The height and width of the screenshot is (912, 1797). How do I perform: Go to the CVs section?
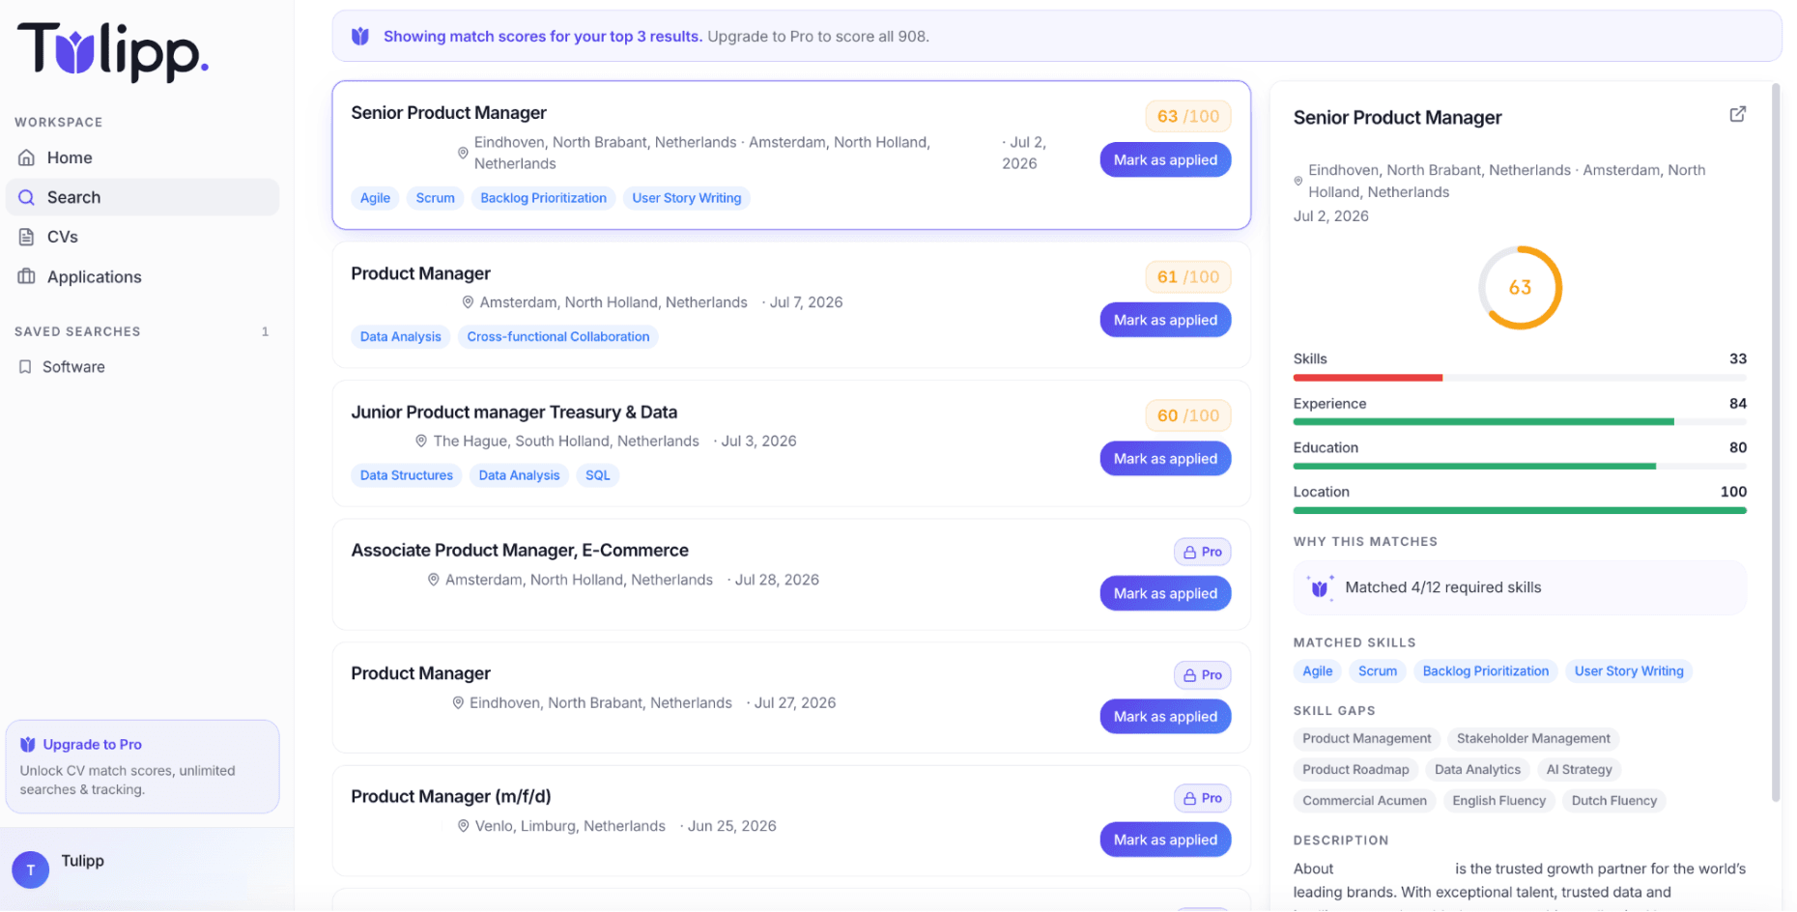(x=142, y=237)
